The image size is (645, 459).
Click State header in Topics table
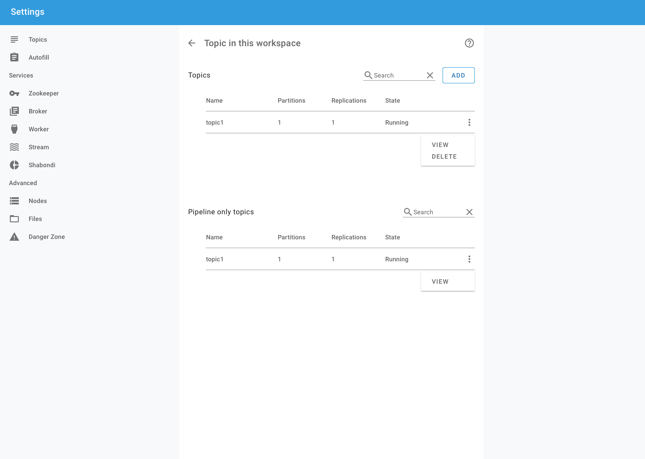click(393, 100)
